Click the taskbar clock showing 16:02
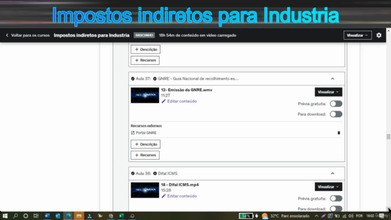391x220 pixels. tap(370, 216)
